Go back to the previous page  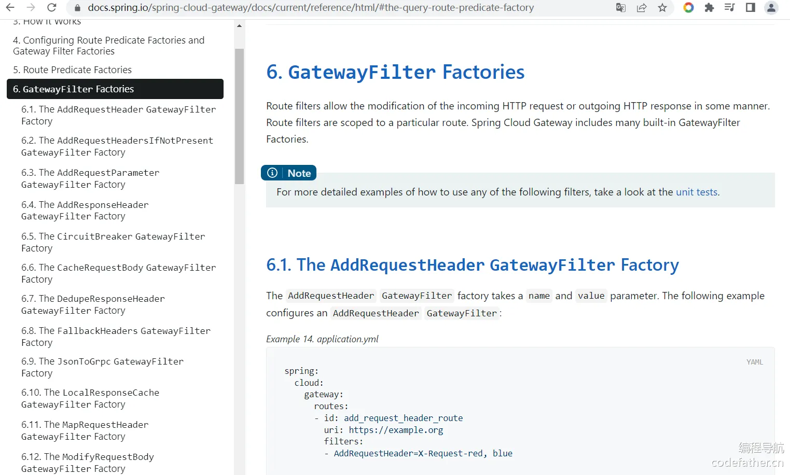(x=10, y=8)
